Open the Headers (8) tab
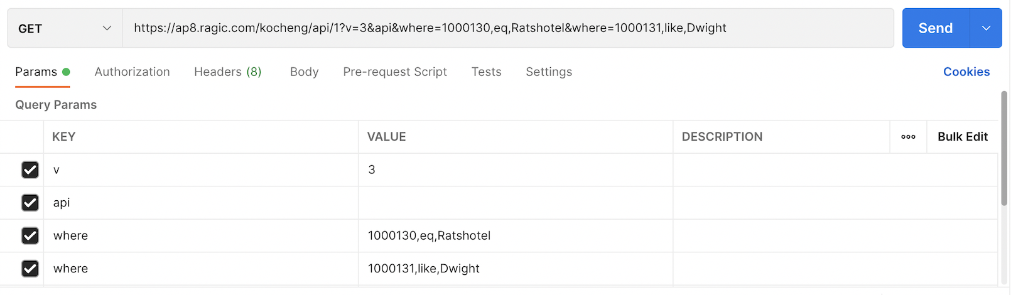Viewport: 1011px width, 295px height. pos(227,72)
